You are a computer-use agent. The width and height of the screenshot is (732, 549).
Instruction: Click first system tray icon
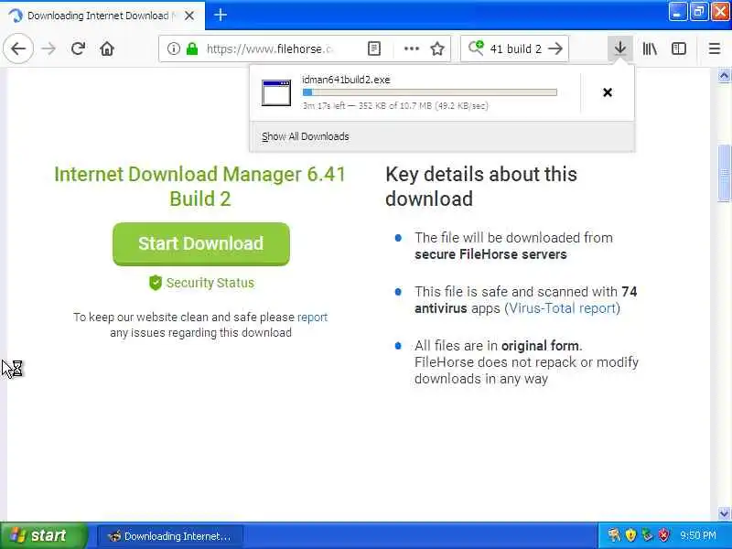point(614,535)
